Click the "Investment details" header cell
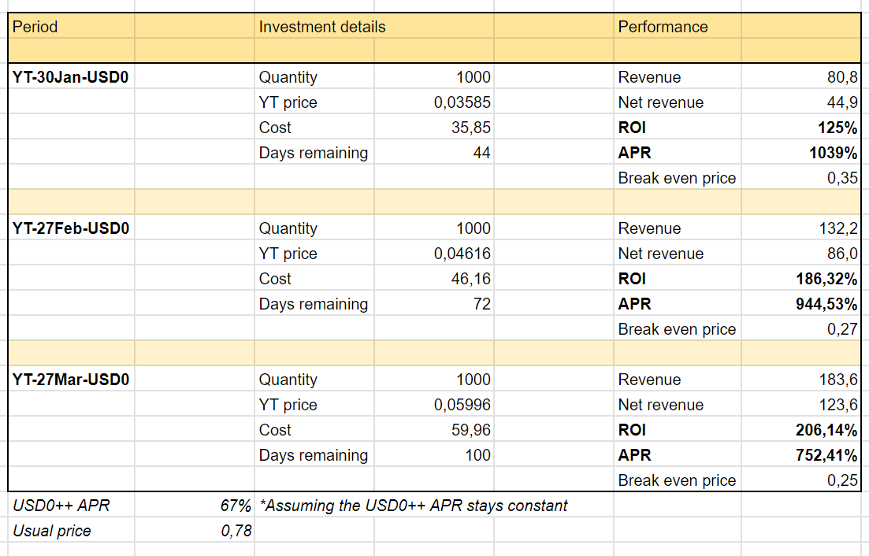 (322, 27)
